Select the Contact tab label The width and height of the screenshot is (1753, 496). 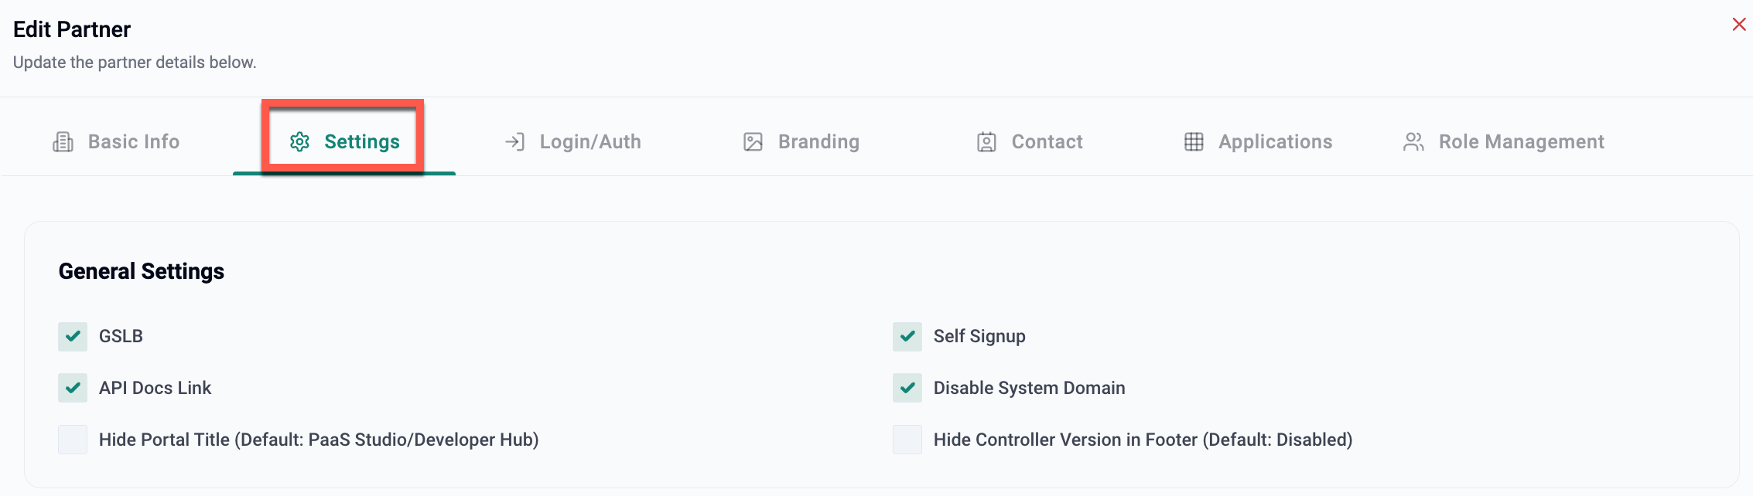tap(1047, 142)
